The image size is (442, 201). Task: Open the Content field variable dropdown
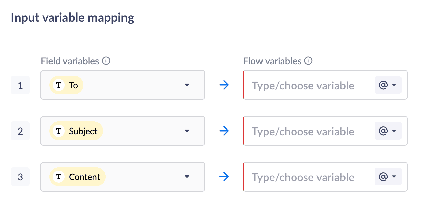tap(187, 177)
